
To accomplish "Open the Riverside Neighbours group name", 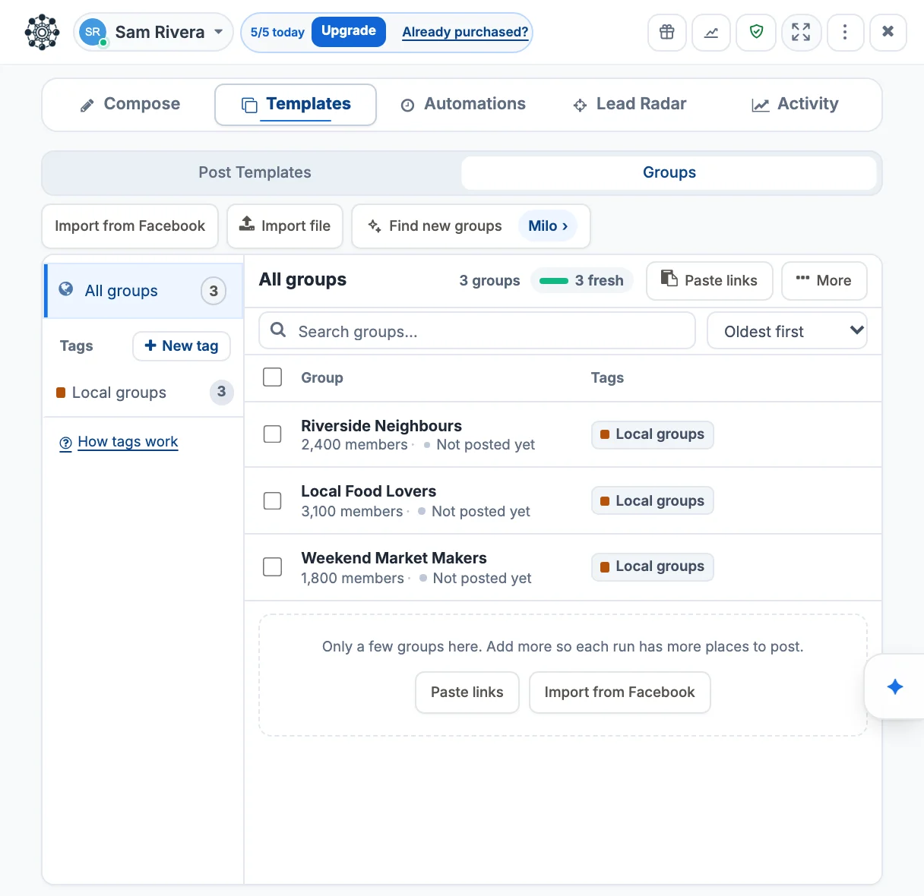I will (381, 426).
